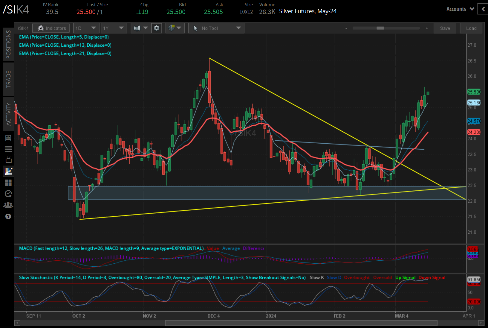Click the chart settings gear icon
This screenshot has width=488, height=328.
tap(156, 28)
